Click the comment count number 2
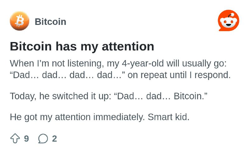 [54, 139]
